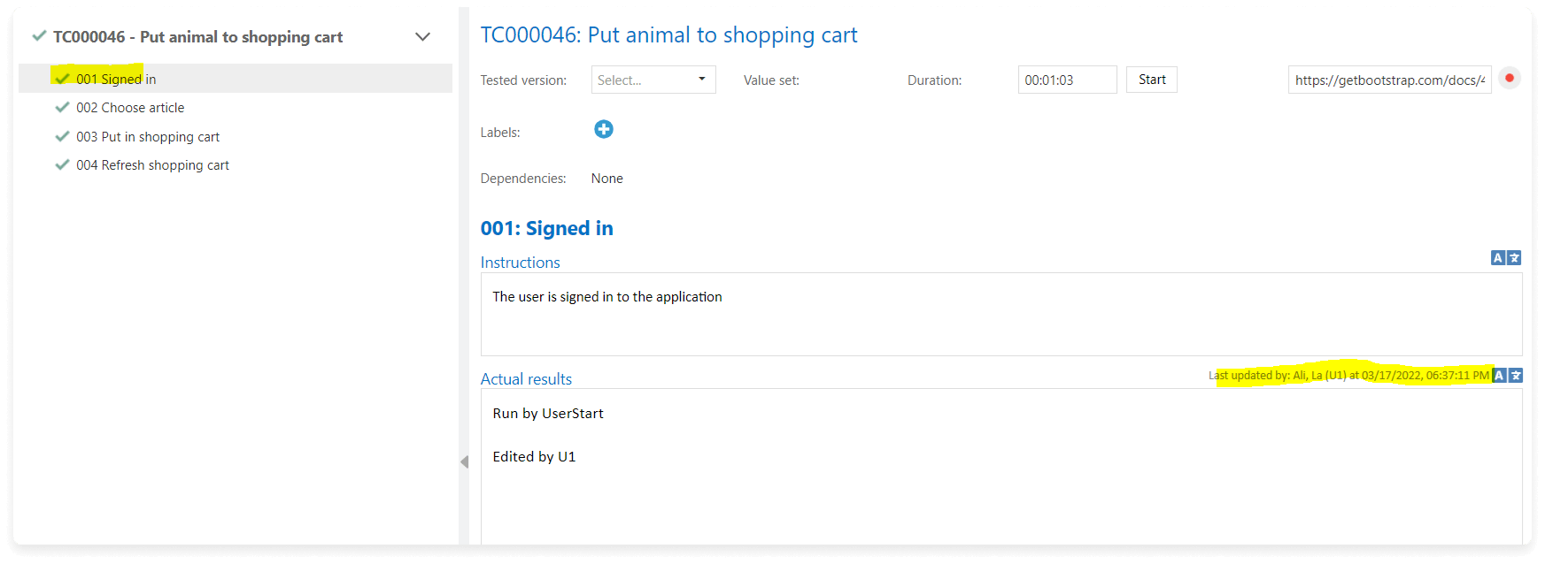
Task: Click the TC000046 Put animal to shopping cart heading
Action: tap(668, 35)
